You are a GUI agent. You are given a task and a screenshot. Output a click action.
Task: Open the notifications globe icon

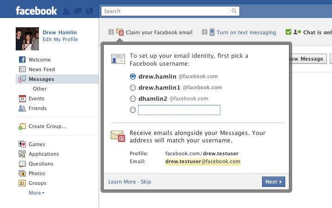coord(89,11)
